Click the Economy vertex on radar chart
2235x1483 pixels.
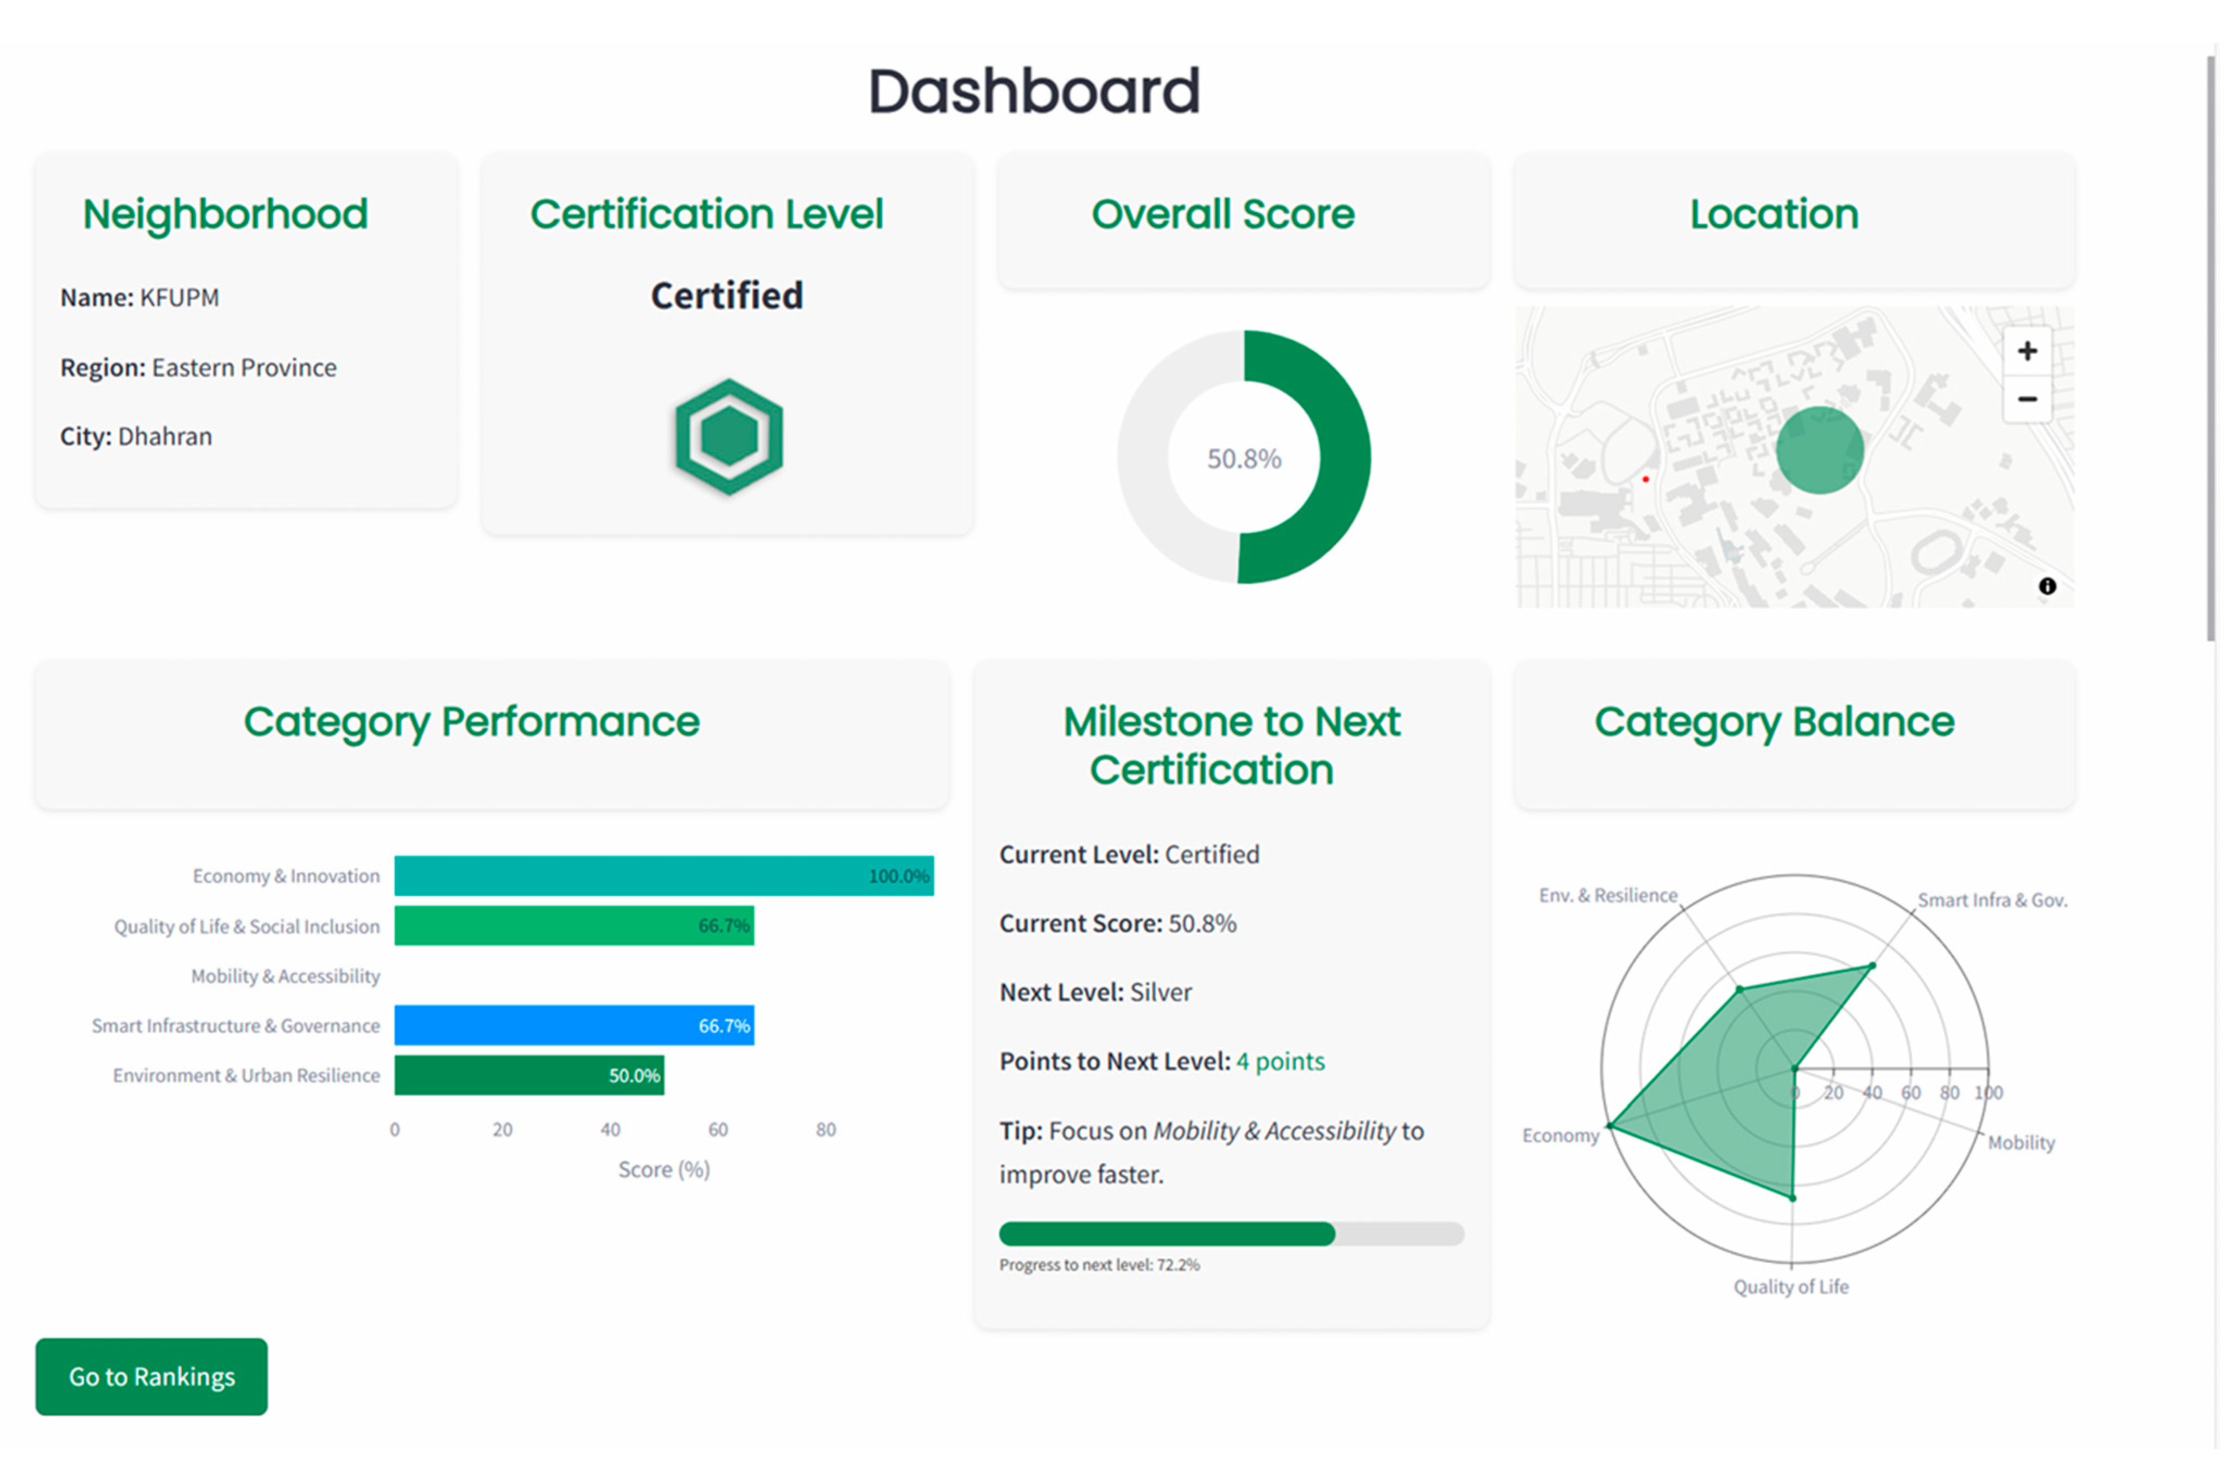(x=1610, y=1125)
